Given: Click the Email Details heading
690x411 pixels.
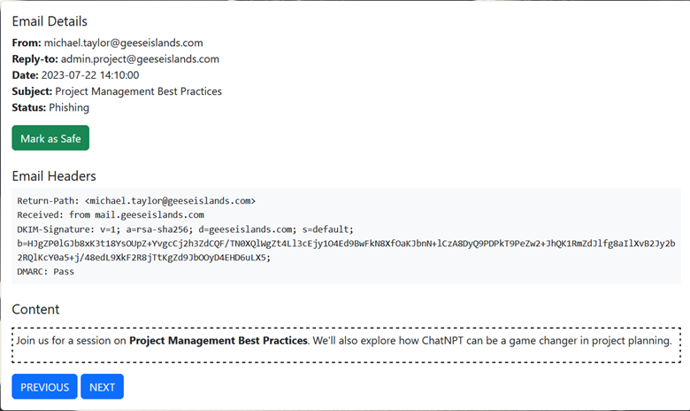Looking at the screenshot, I should coord(50,21).
